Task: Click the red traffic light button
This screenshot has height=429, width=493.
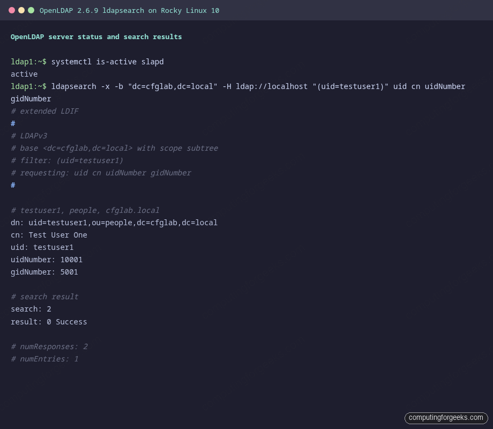Action: pyautogui.click(x=11, y=10)
